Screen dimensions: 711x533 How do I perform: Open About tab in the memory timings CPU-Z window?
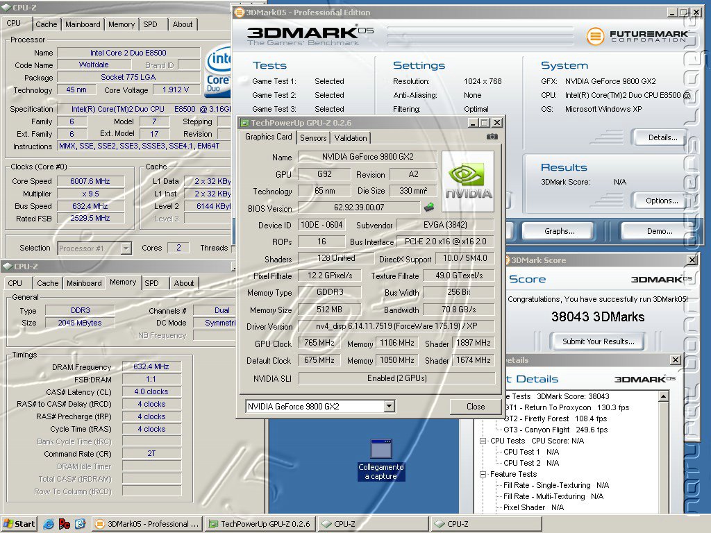point(183,283)
